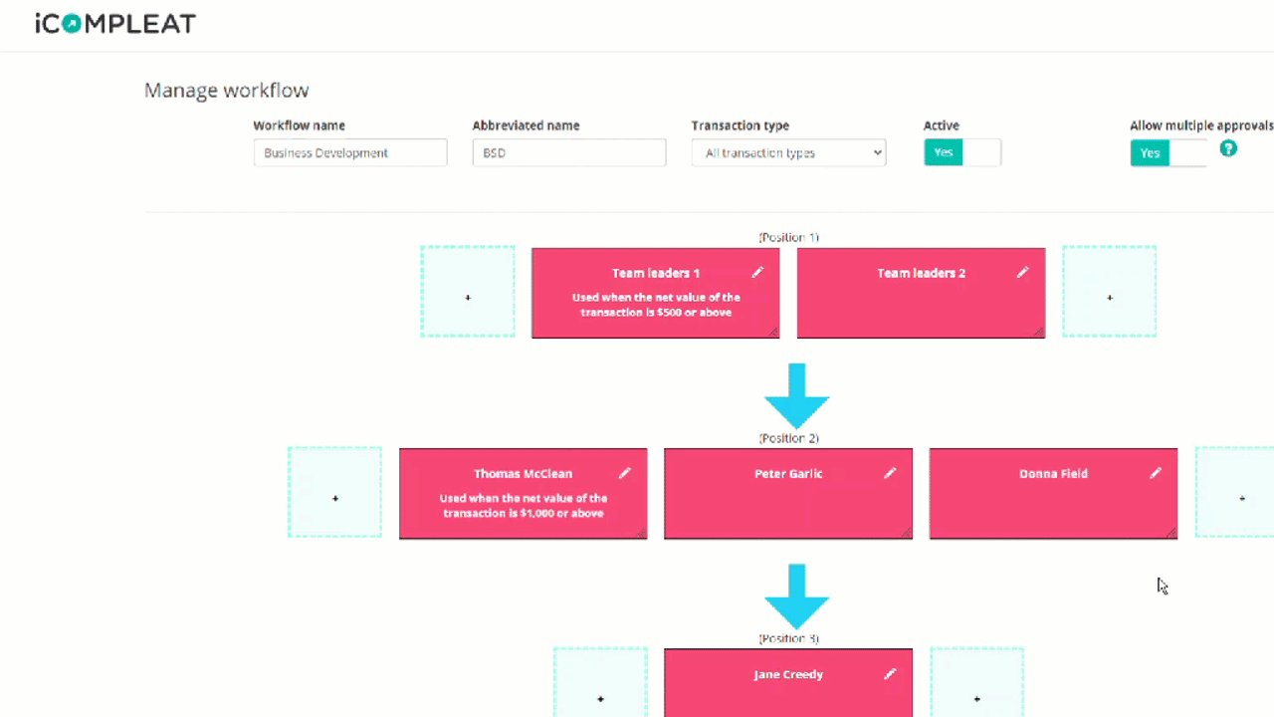The width and height of the screenshot is (1274, 717).
Task: Select the Team leaders 2 card
Action: click(922, 293)
